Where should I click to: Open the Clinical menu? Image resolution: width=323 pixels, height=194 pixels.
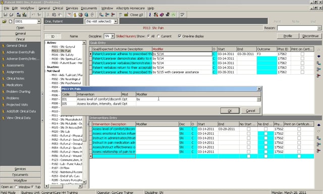[58, 8]
